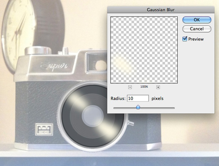Screen dimensions: 219x166
Task: Zoom out the preview with the minus icon
Action: [130, 87]
